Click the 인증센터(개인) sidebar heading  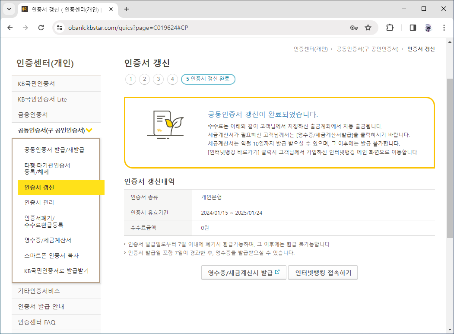pos(45,63)
